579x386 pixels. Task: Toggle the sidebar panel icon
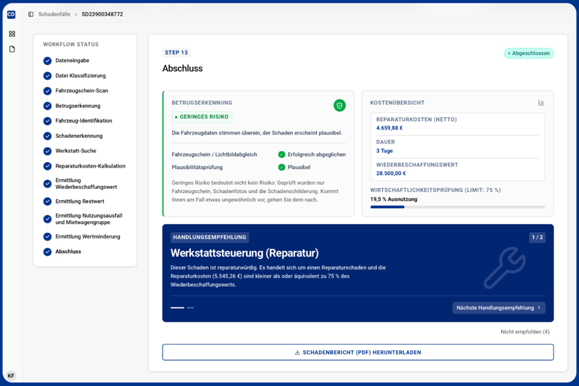[30, 14]
